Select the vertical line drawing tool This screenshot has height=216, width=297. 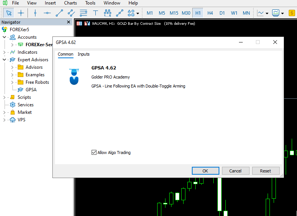tap(35, 13)
